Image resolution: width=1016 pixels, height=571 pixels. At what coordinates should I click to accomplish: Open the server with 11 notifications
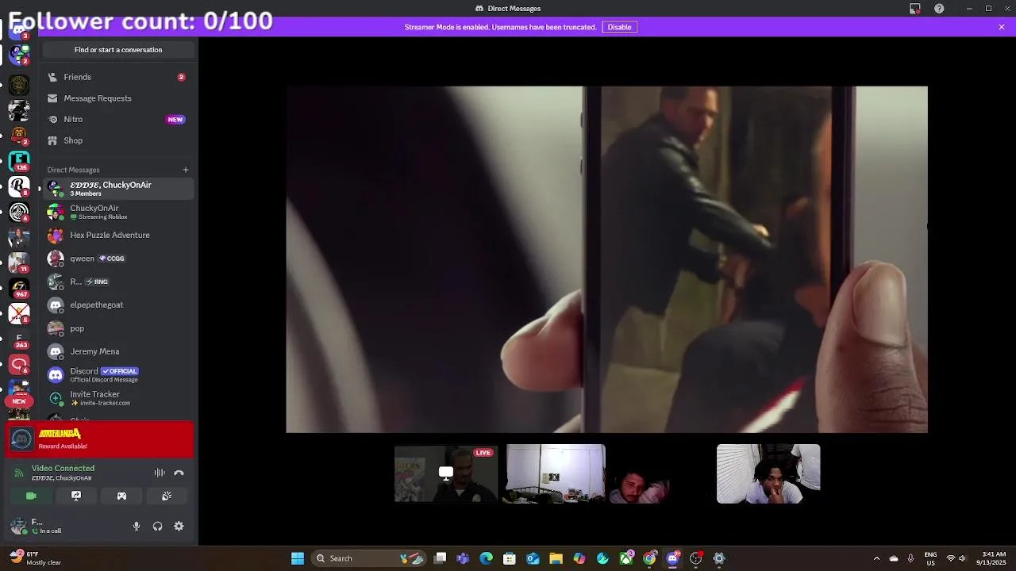(19, 263)
